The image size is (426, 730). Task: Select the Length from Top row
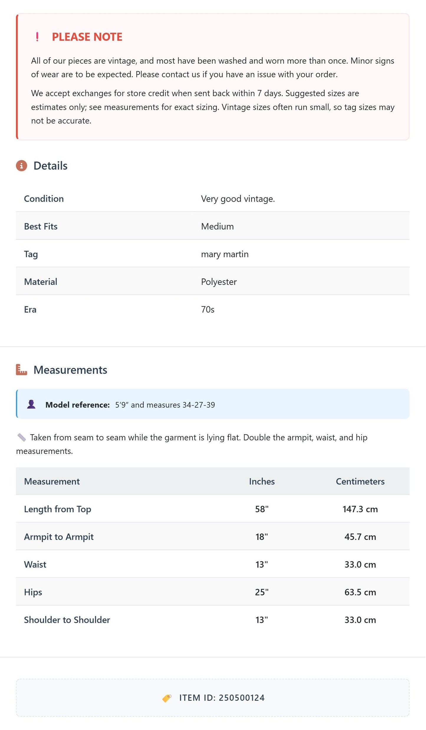point(213,509)
